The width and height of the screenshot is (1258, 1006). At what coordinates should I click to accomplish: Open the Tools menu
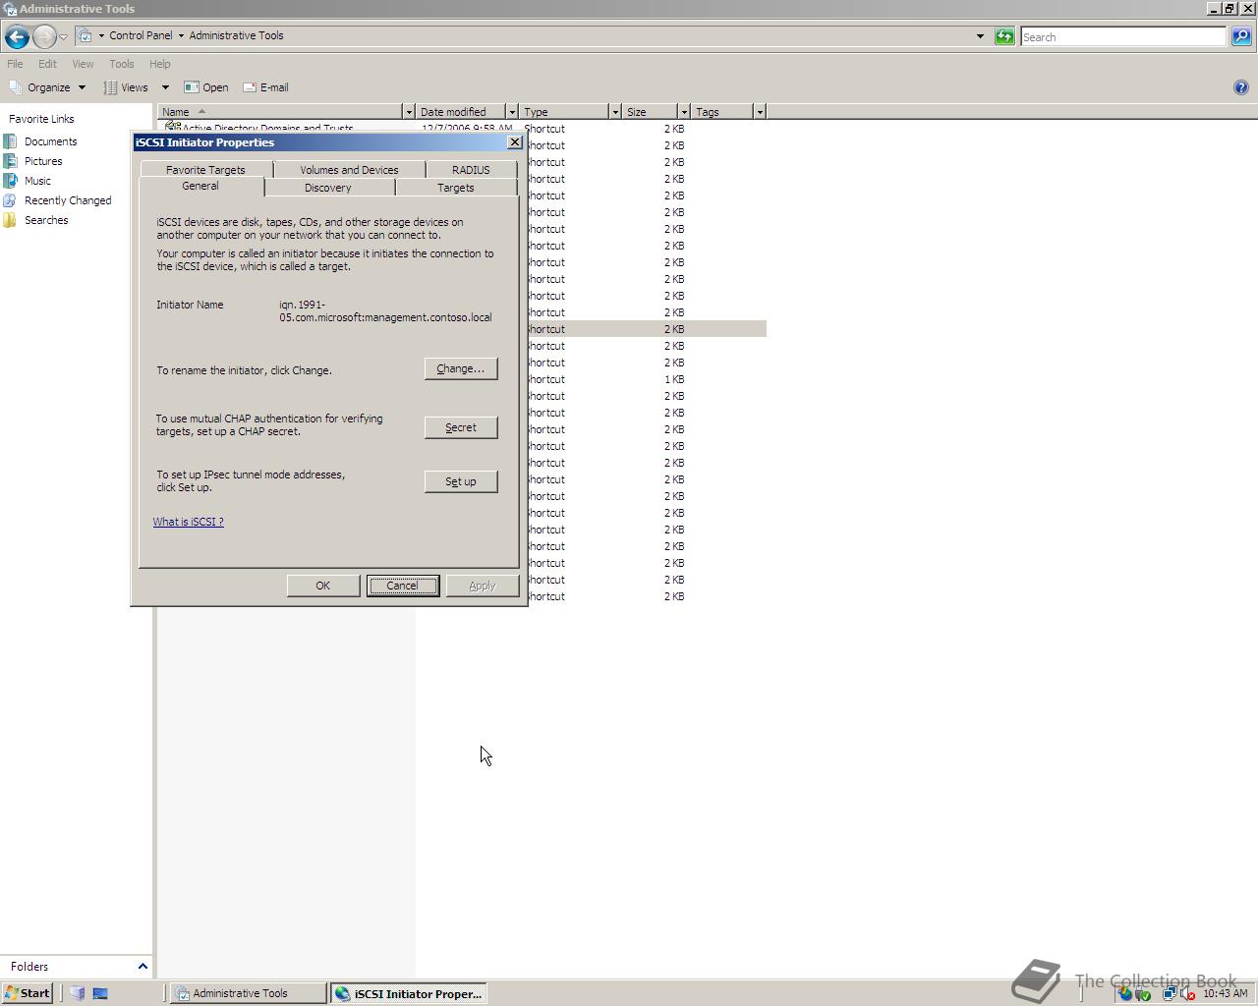pyautogui.click(x=121, y=64)
